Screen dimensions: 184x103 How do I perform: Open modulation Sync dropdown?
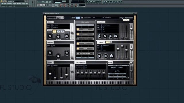[101, 27]
